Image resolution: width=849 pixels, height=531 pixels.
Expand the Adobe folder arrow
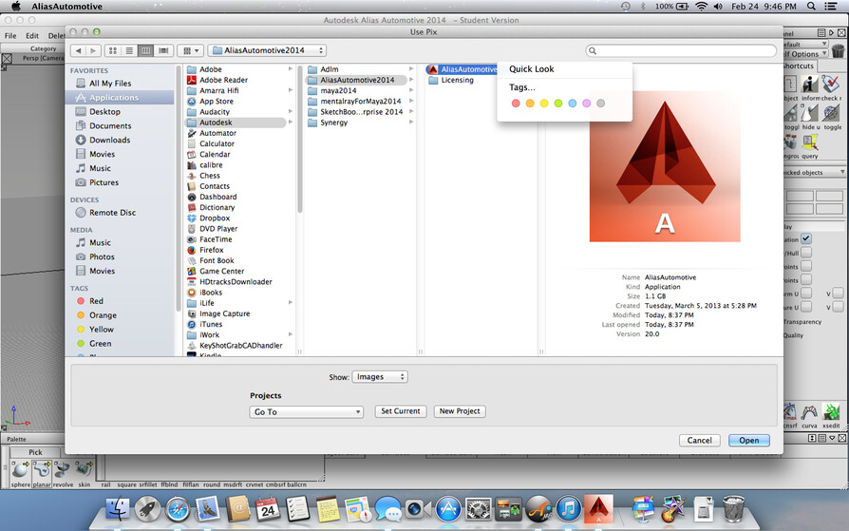291,69
